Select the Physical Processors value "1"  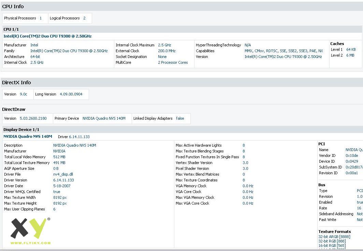41,18
